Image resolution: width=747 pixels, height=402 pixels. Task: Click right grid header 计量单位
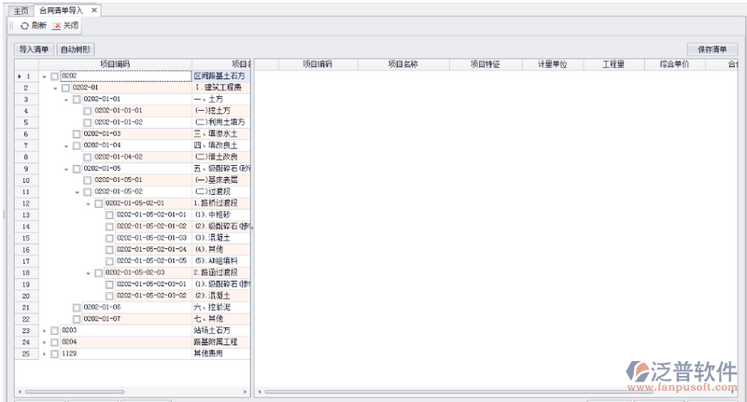(553, 64)
